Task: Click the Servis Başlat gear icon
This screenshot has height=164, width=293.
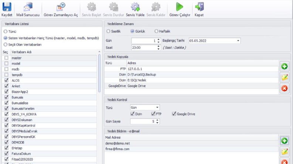Action: (x=92, y=7)
